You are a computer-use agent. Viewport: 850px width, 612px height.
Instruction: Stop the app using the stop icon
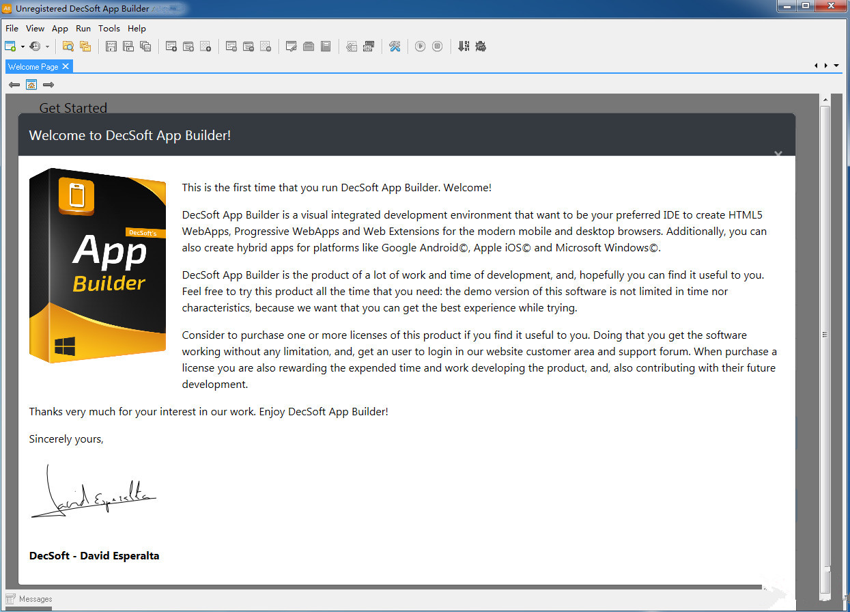pyautogui.click(x=437, y=46)
